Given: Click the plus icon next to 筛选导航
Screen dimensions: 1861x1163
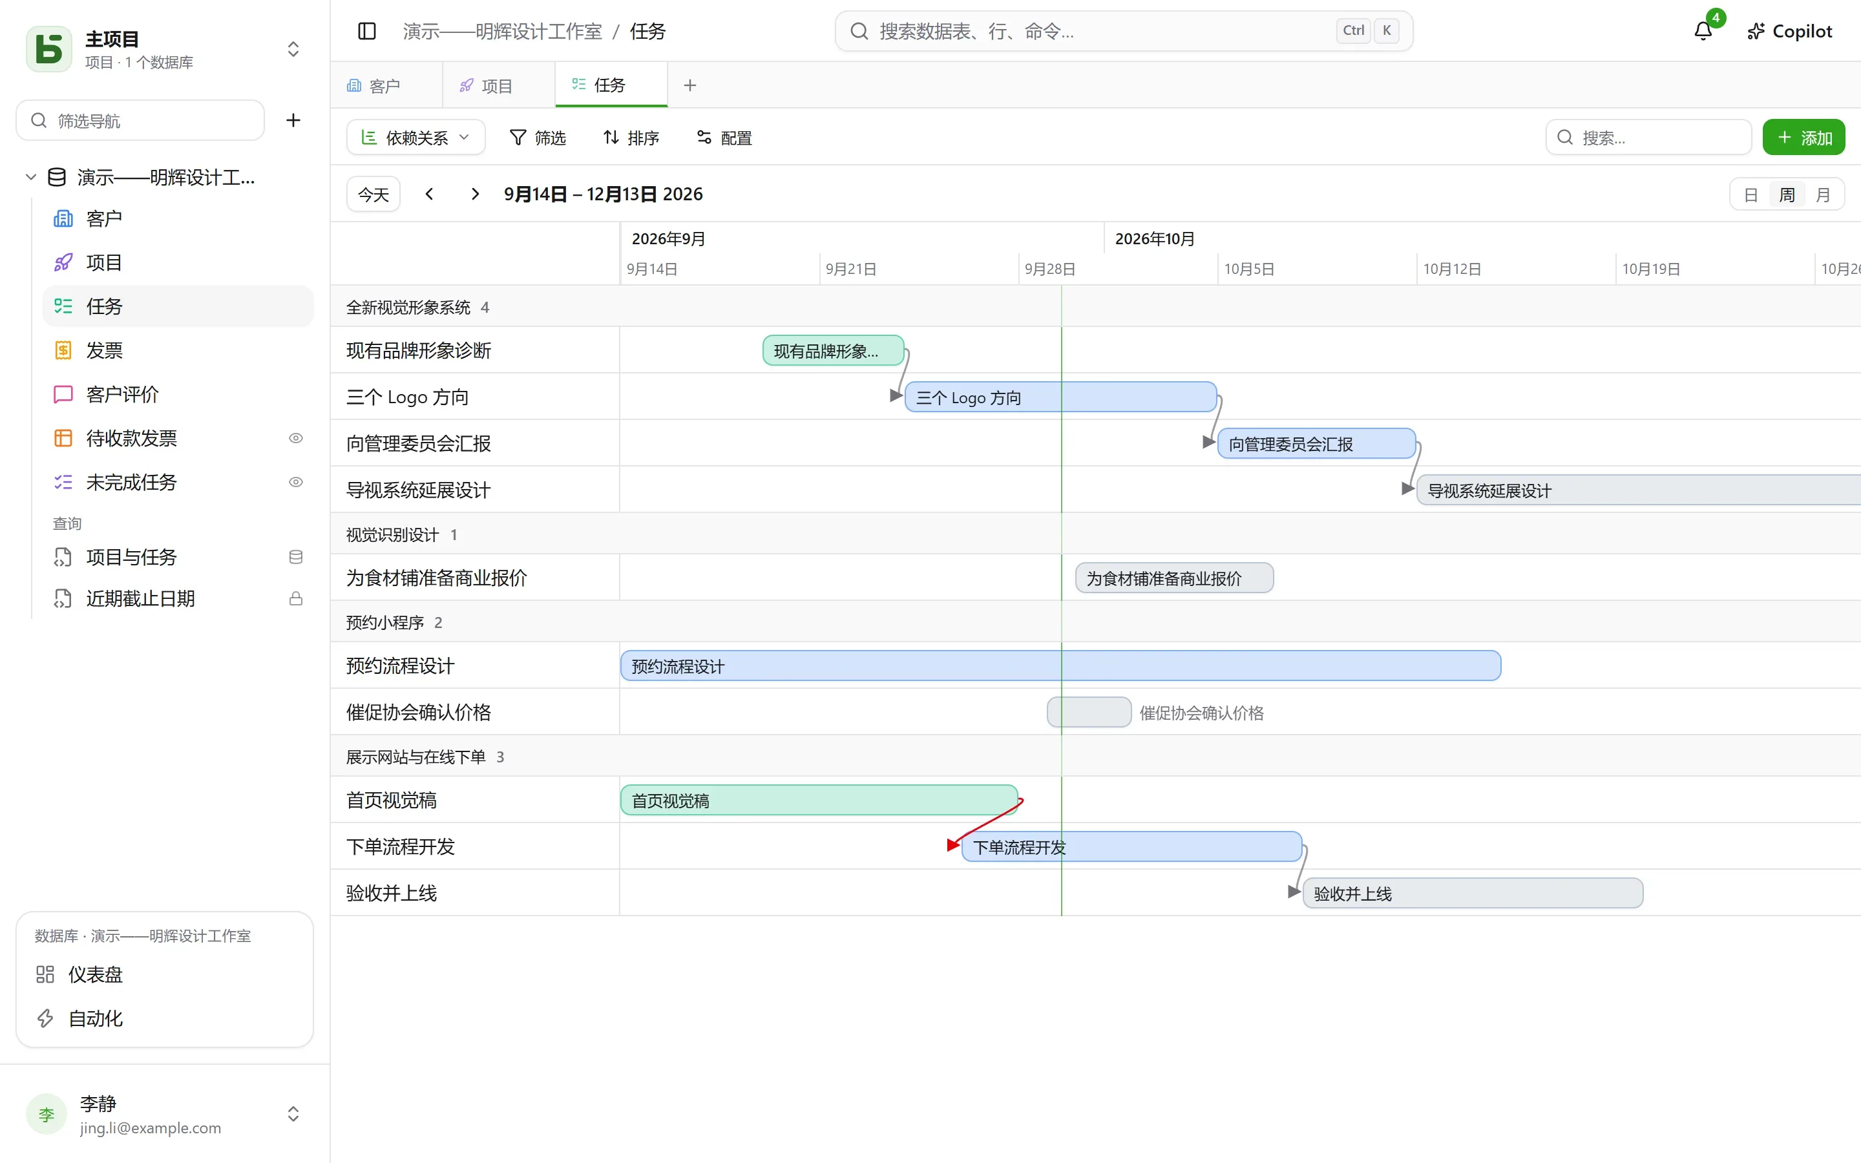Looking at the screenshot, I should coord(293,120).
